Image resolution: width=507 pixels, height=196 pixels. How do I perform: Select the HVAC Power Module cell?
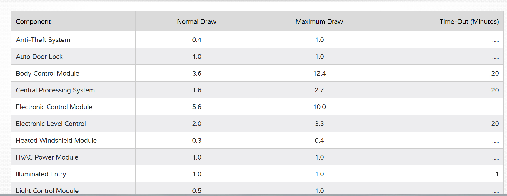coord(47,157)
